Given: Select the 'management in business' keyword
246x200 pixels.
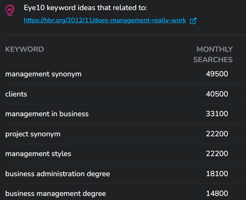Looking at the screenshot, I should tap(47, 114).
